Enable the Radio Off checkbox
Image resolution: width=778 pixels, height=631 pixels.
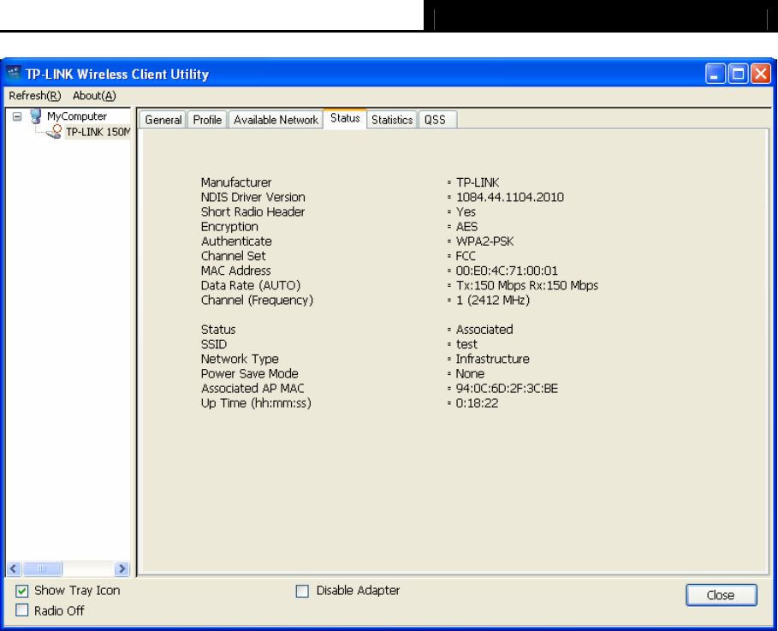pos(22,610)
